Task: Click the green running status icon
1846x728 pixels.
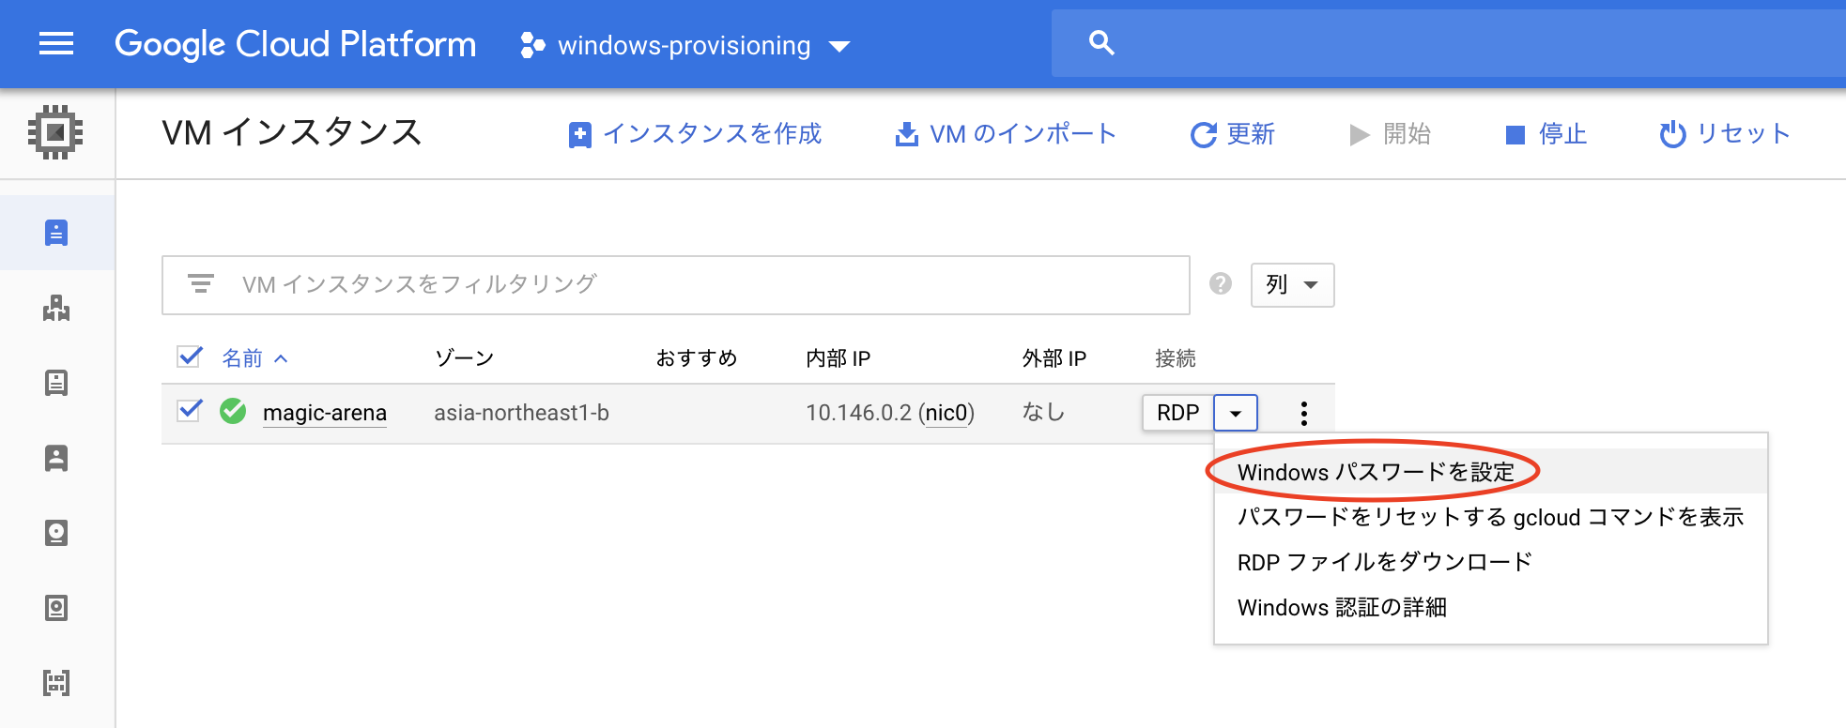Action: (x=233, y=411)
